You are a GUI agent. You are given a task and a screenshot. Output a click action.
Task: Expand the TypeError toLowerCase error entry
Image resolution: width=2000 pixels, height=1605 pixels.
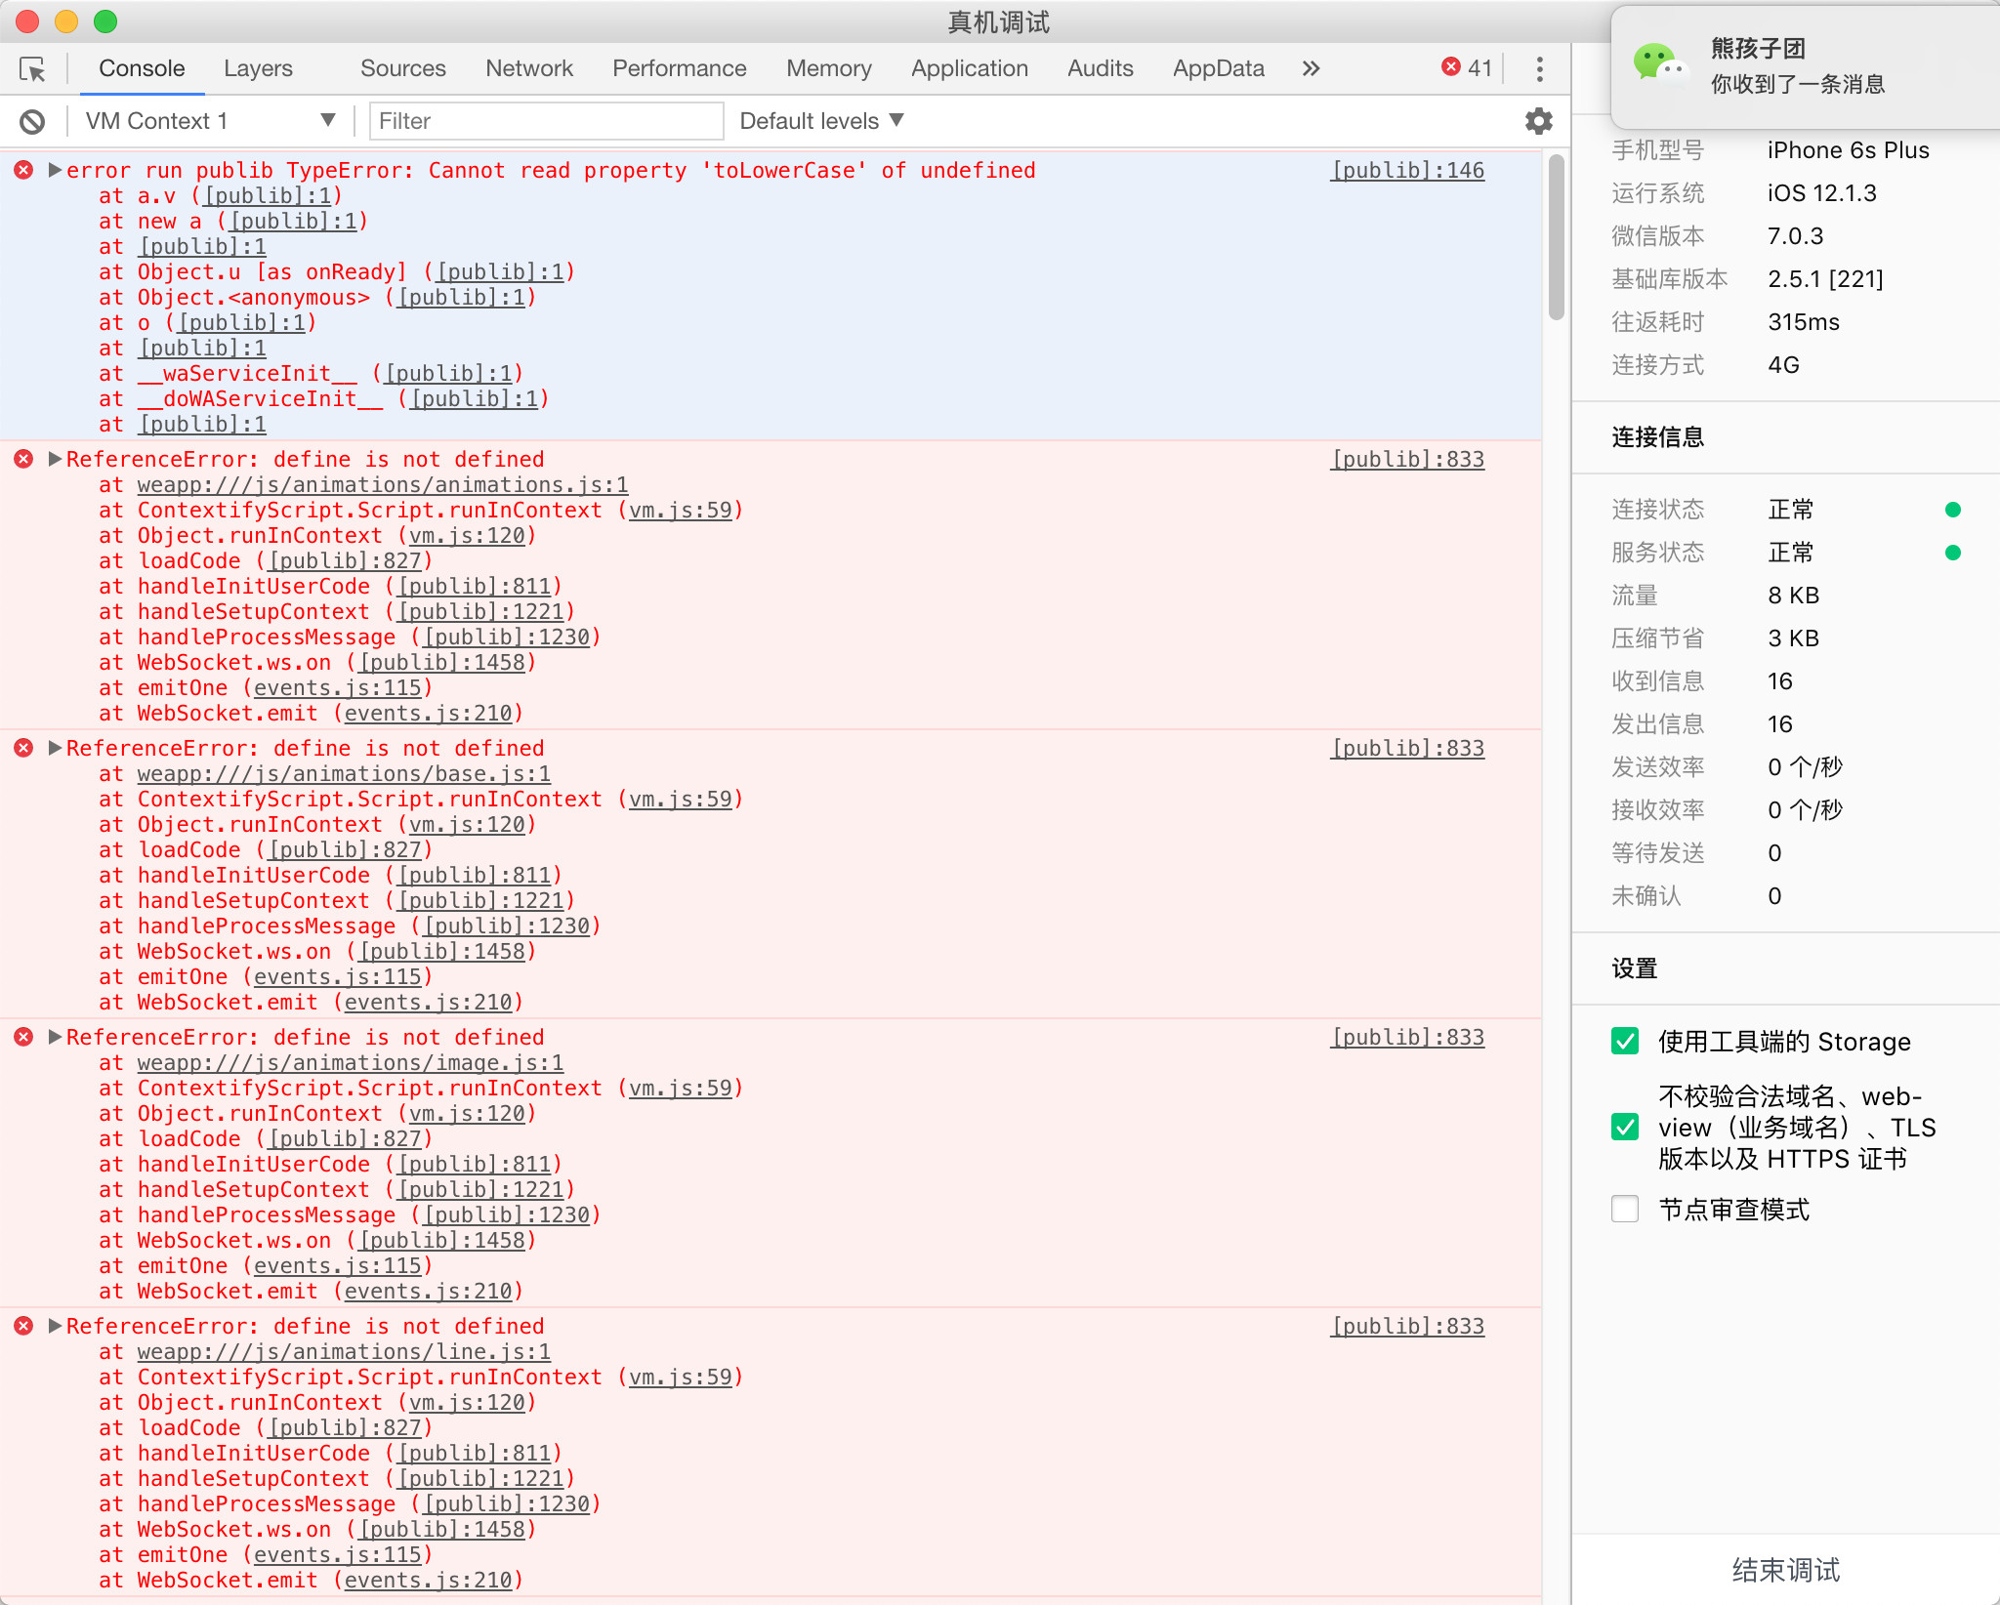pyautogui.click(x=55, y=170)
